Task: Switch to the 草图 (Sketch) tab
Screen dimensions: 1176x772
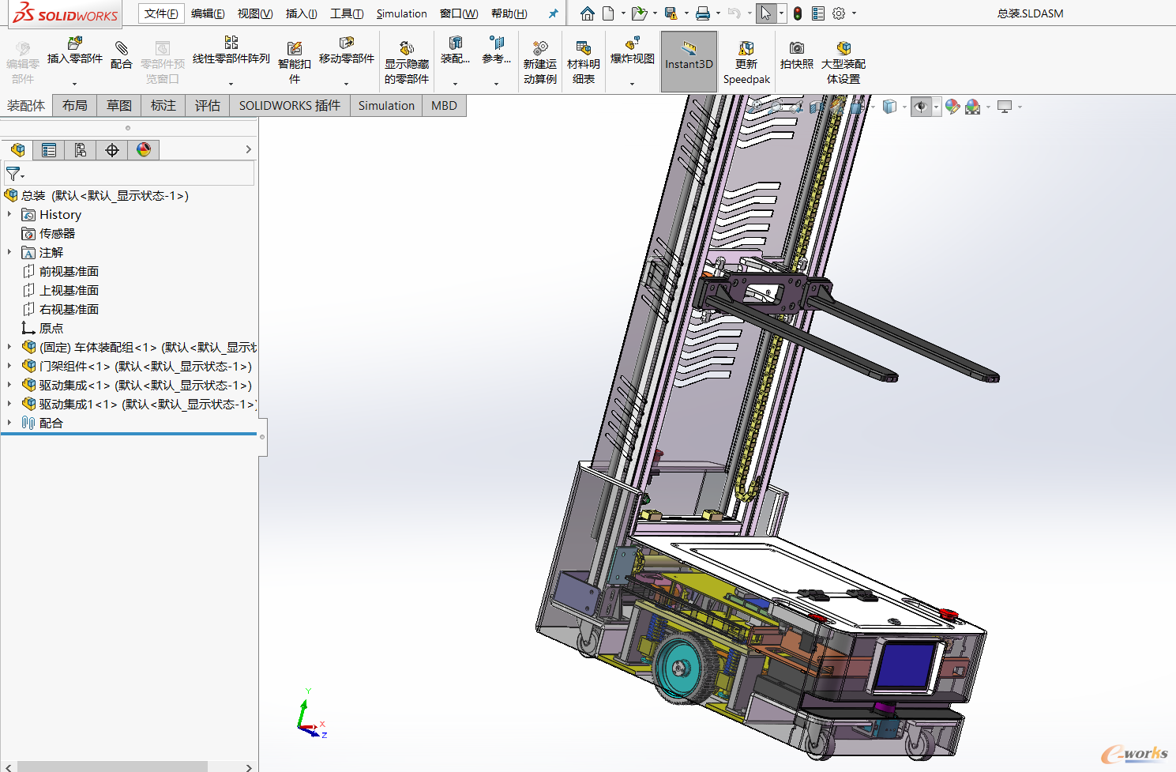Action: tap(119, 106)
